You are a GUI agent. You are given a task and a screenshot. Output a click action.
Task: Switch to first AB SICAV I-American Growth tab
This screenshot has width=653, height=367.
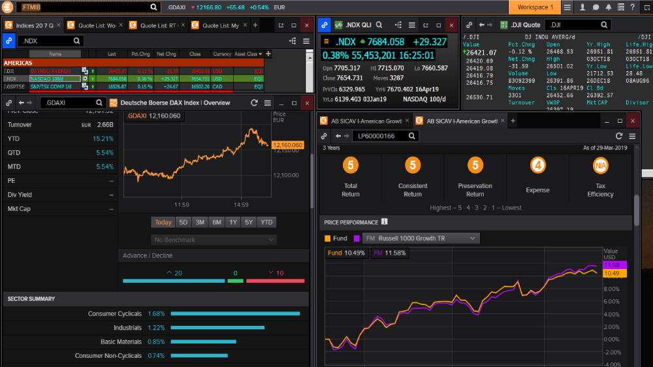tap(365, 121)
